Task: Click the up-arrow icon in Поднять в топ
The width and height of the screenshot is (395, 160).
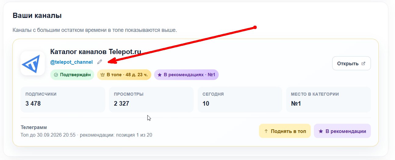Action: [x=266, y=131]
